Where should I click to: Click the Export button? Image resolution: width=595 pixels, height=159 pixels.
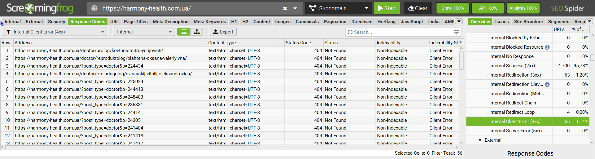tap(223, 32)
